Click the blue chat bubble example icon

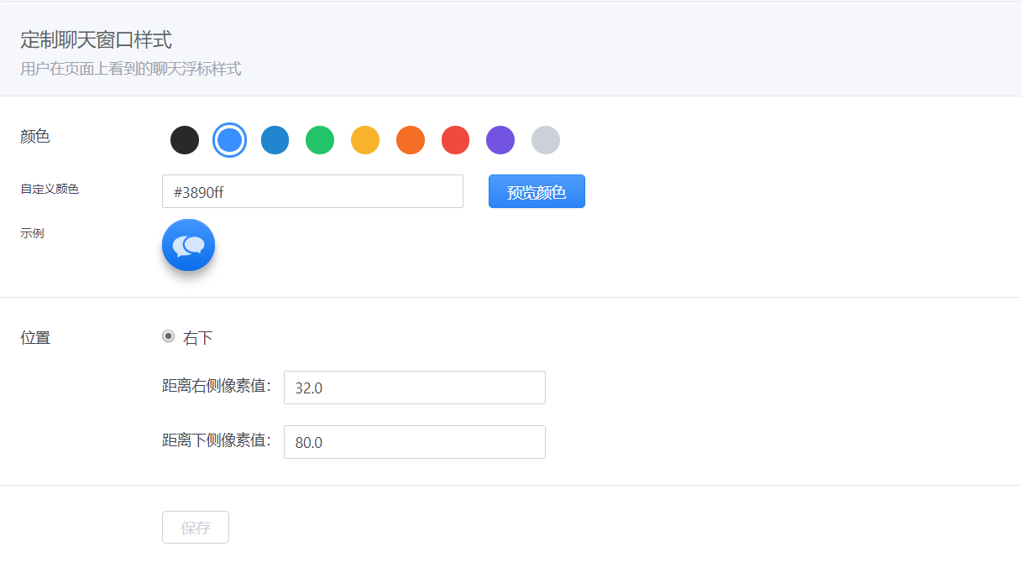point(189,245)
